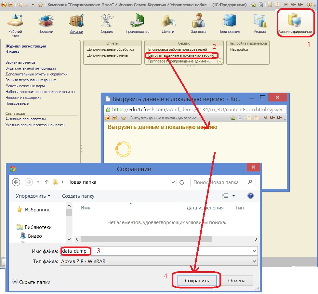Open Виды контактной информации
The height and width of the screenshot is (294, 318).
[x=31, y=68]
